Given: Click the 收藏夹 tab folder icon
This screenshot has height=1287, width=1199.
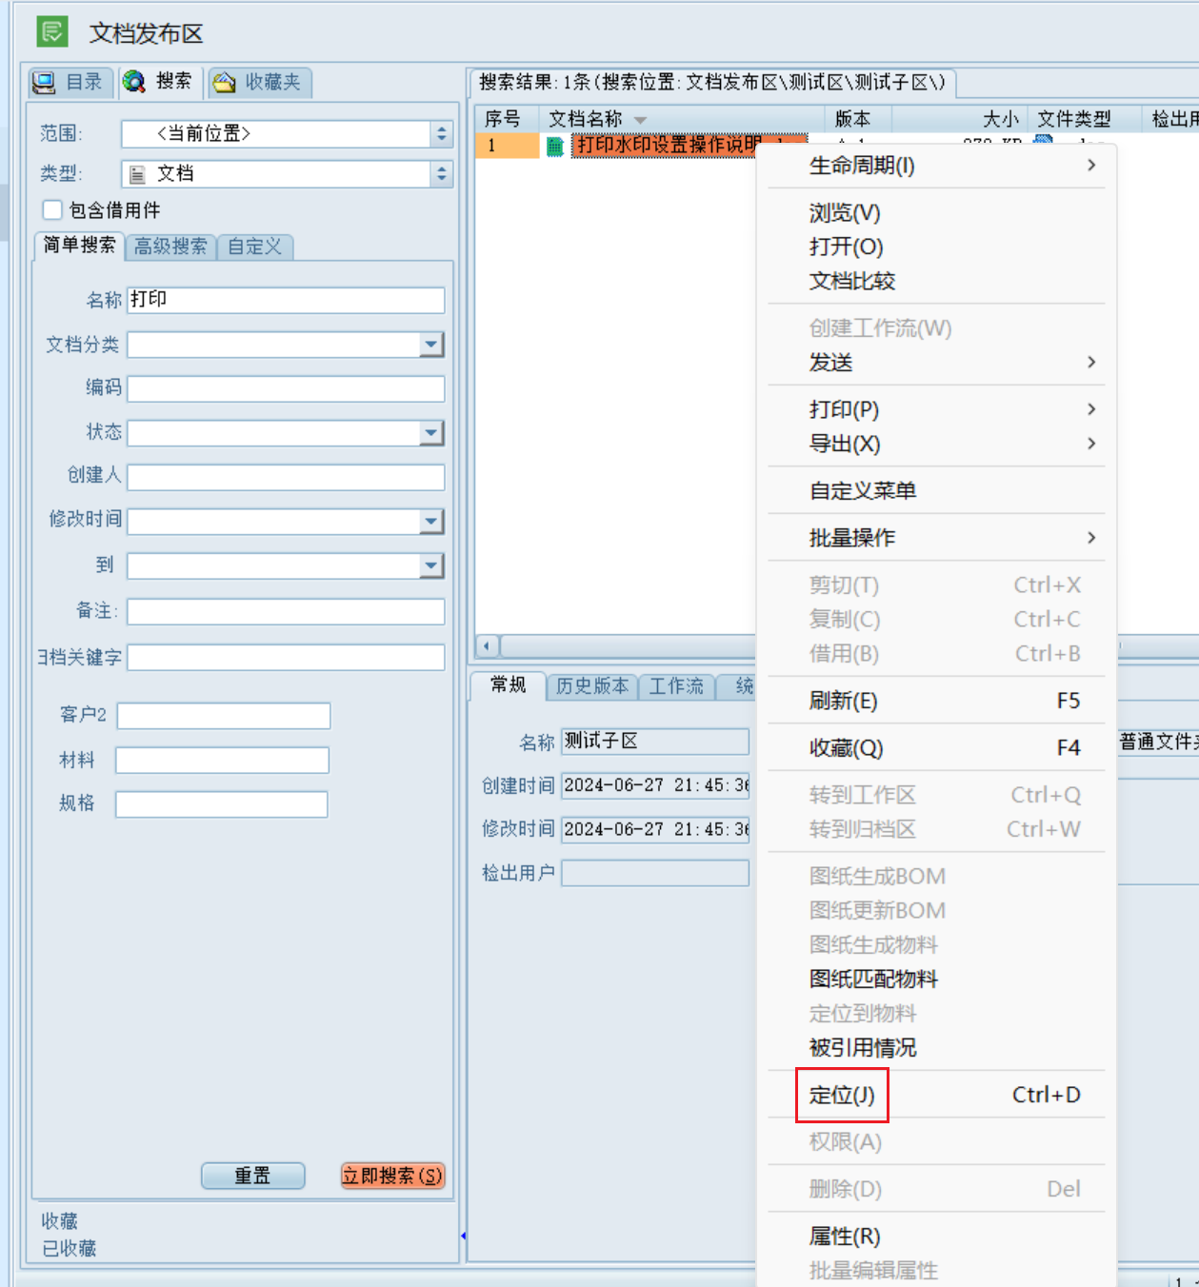Looking at the screenshot, I should (224, 83).
